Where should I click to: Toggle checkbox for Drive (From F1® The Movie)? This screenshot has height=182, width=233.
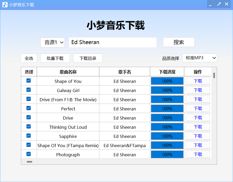pos(29,99)
